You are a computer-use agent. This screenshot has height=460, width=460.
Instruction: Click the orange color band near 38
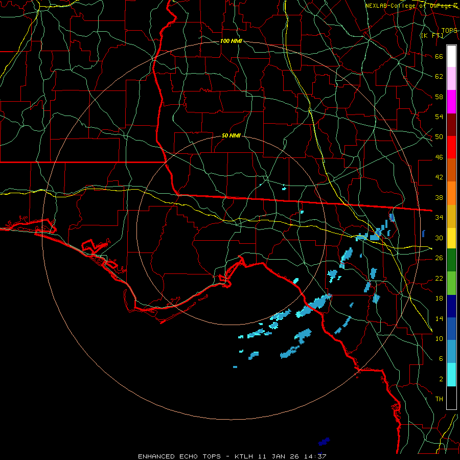(x=451, y=193)
